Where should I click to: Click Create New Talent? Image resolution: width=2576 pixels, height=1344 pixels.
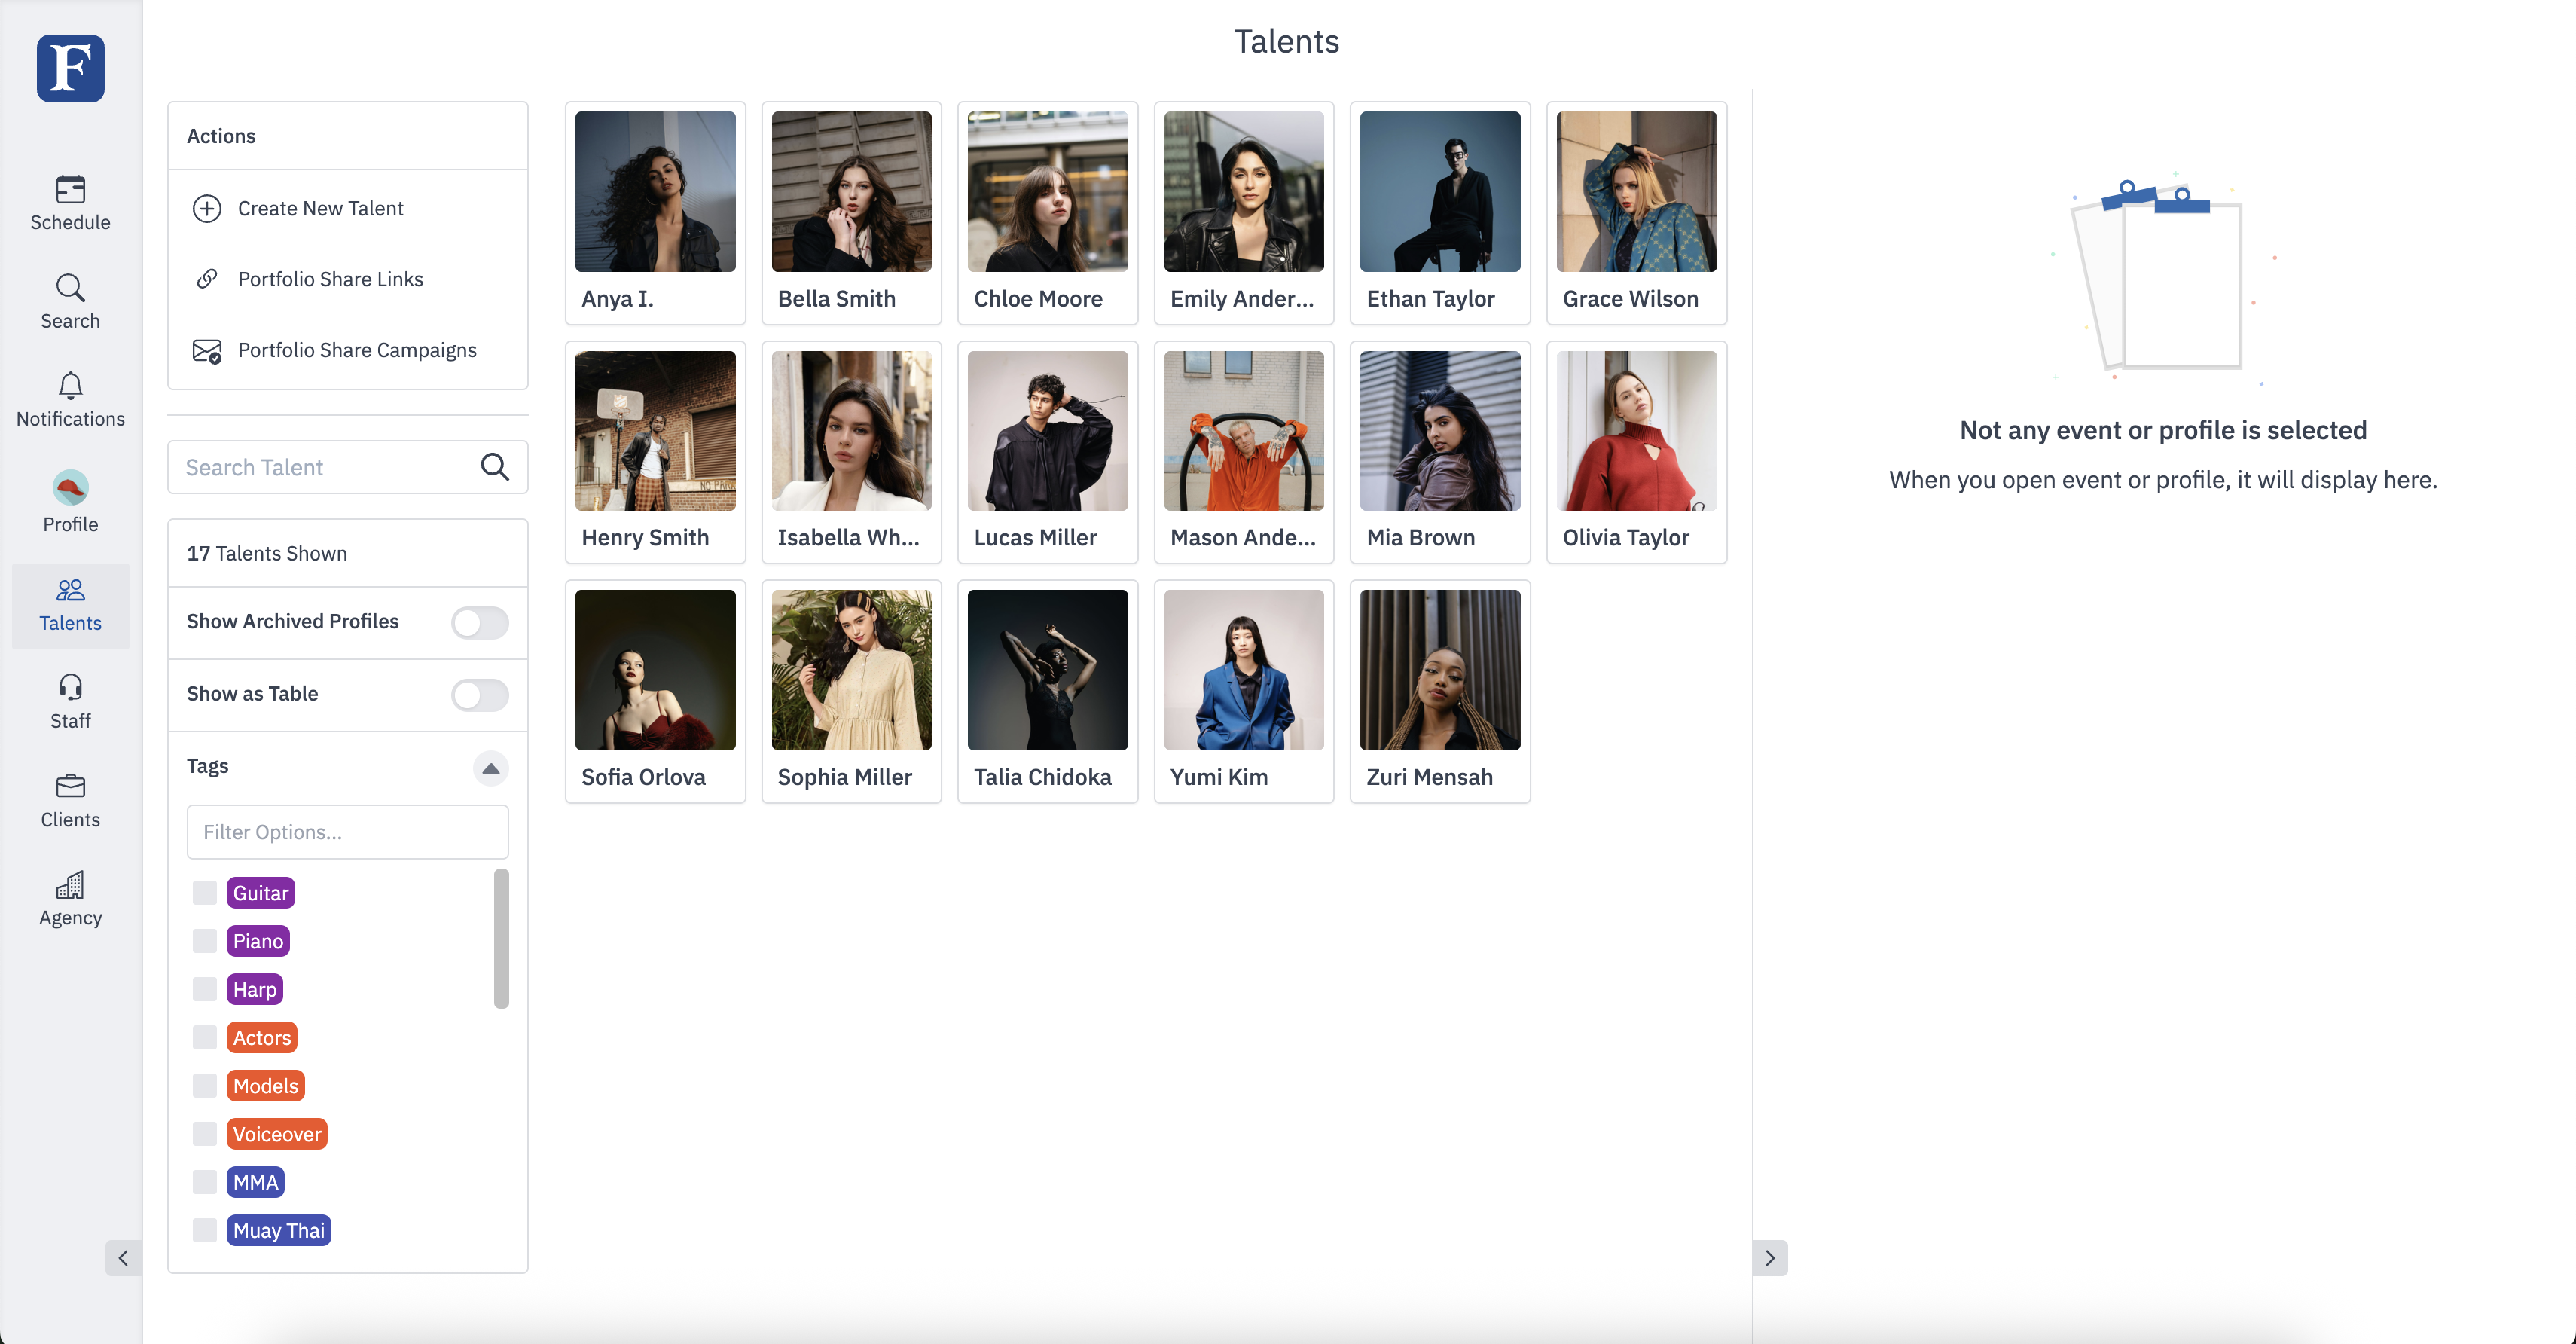tap(320, 208)
